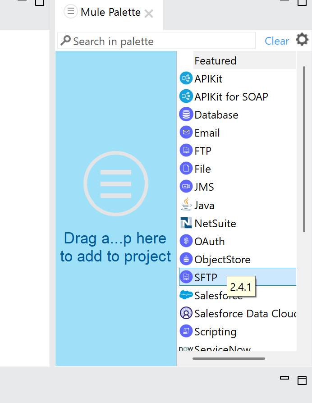Select the ObjectStore list entry
This screenshot has width=312, height=403.
tap(222, 260)
